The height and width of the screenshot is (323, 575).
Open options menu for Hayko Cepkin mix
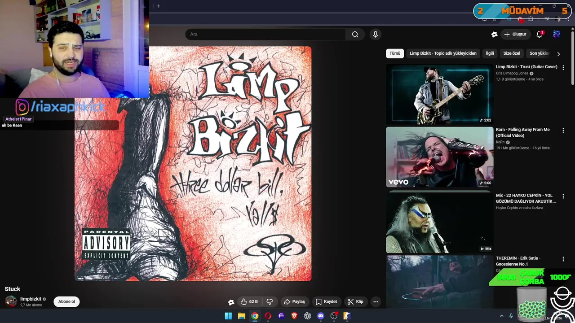[563, 196]
